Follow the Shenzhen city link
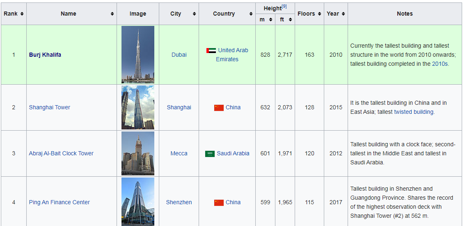This screenshot has width=465, height=226. (x=179, y=202)
